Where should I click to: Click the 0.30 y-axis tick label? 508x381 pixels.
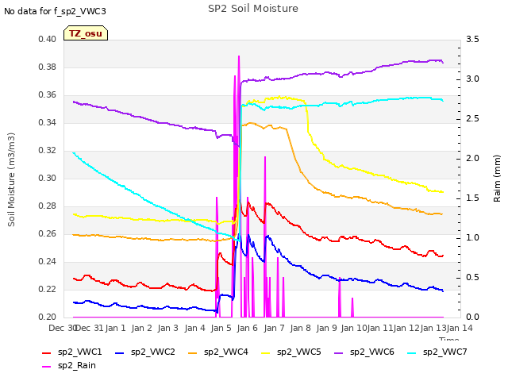tap(48, 178)
